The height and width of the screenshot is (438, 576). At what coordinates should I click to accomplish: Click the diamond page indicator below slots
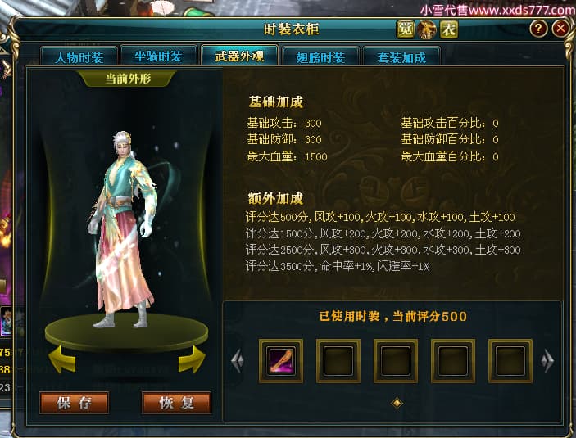397,403
